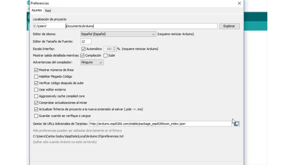Enable the Subir verbose output checkbox
The width and height of the screenshot is (294, 165).
pyautogui.click(x=106, y=55)
